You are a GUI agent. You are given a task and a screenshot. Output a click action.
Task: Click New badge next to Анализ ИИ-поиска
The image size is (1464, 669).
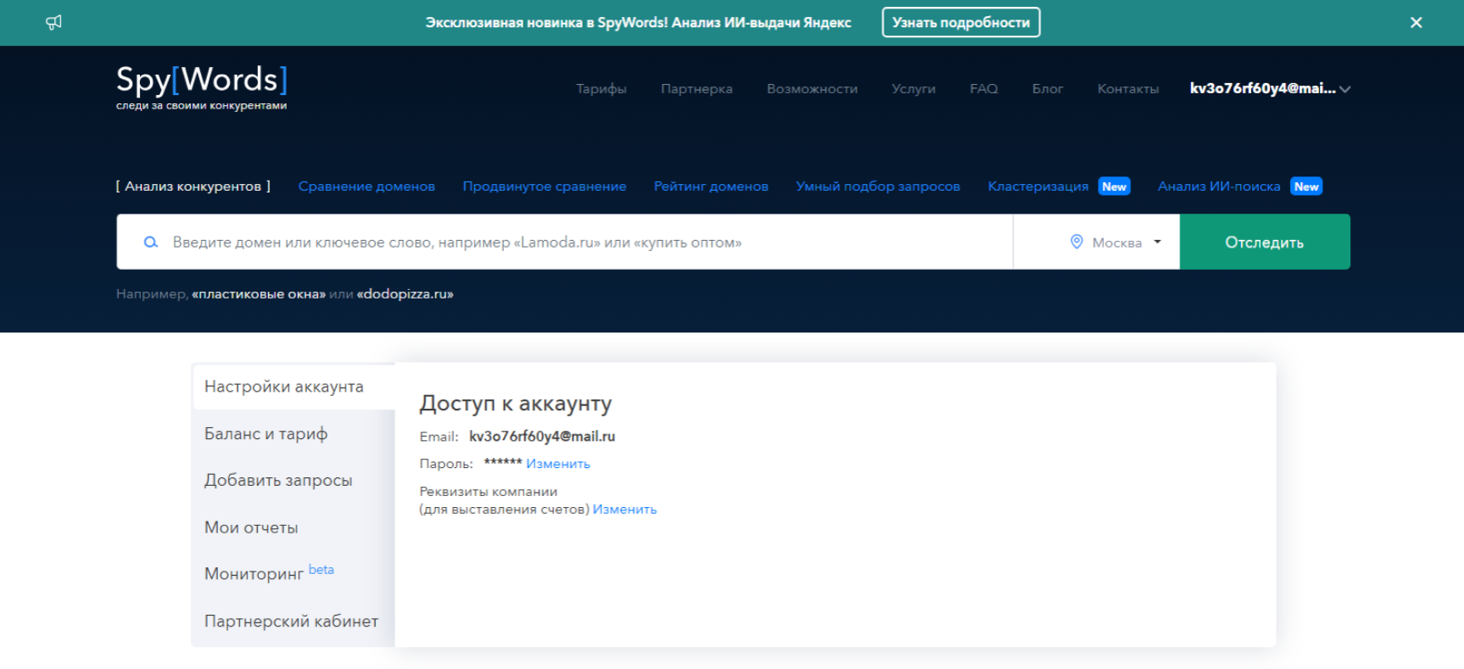(1306, 187)
